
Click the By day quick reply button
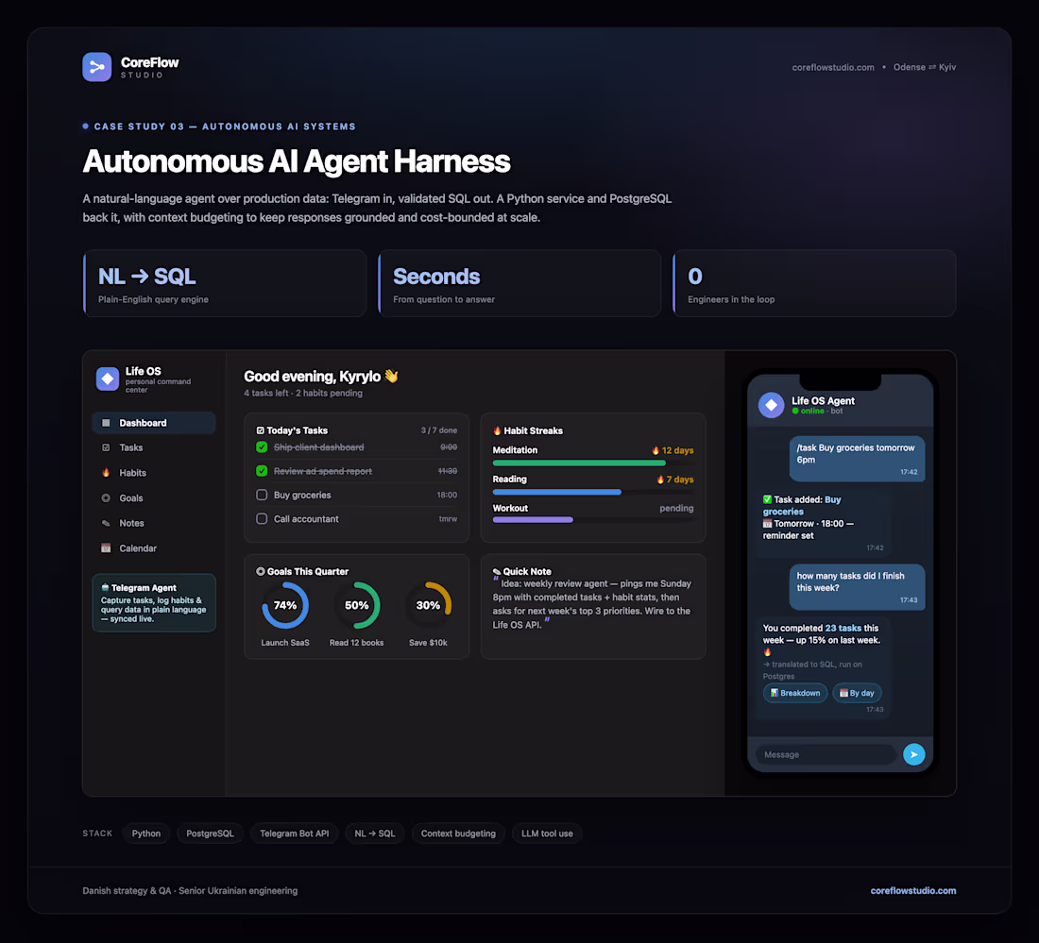click(x=857, y=693)
